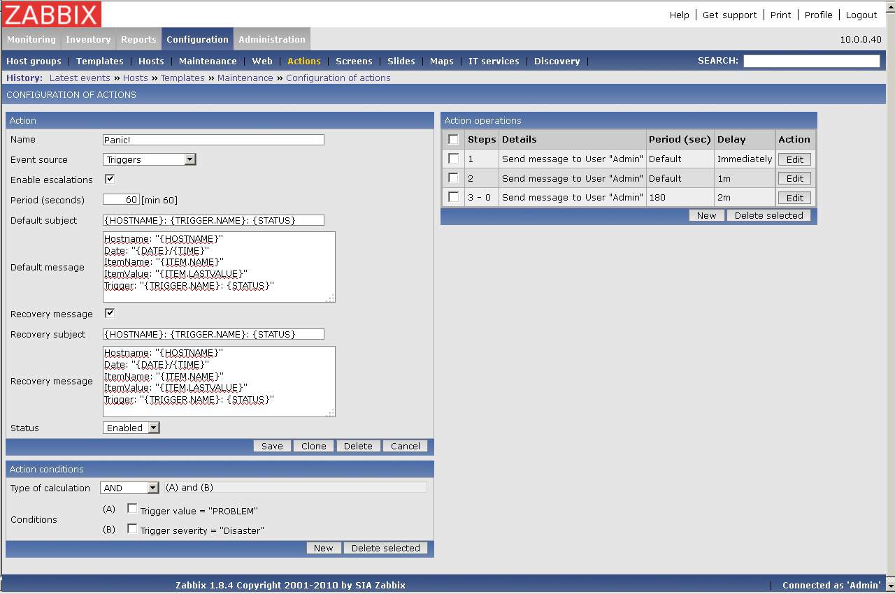The image size is (895, 594).
Task: Click the "(A) and (B)" expression field
Action: click(x=296, y=488)
